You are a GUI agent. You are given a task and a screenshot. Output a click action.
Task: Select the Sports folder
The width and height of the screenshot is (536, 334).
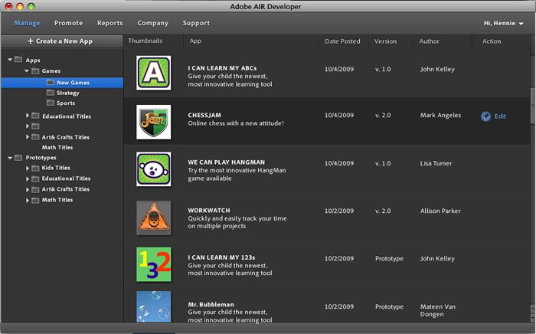pyautogui.click(x=66, y=103)
